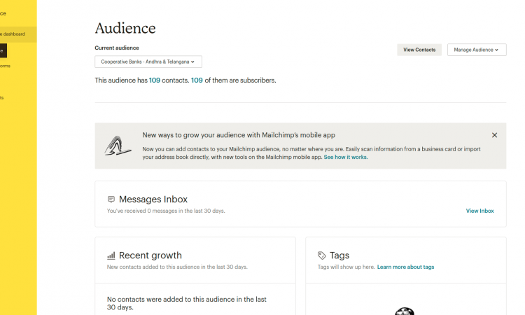Viewport: 525px width, 315px height.
Task: Dismiss the mobile app banner
Action: pyautogui.click(x=494, y=135)
